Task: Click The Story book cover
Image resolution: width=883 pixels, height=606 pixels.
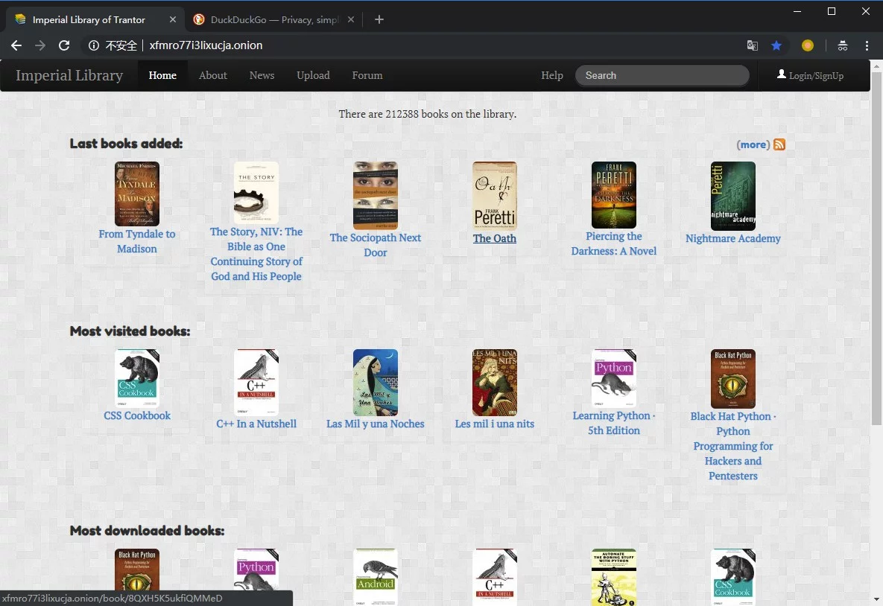Action: coord(256,192)
